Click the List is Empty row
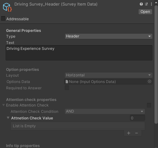The height and width of the screenshot is (148, 158). point(78,126)
